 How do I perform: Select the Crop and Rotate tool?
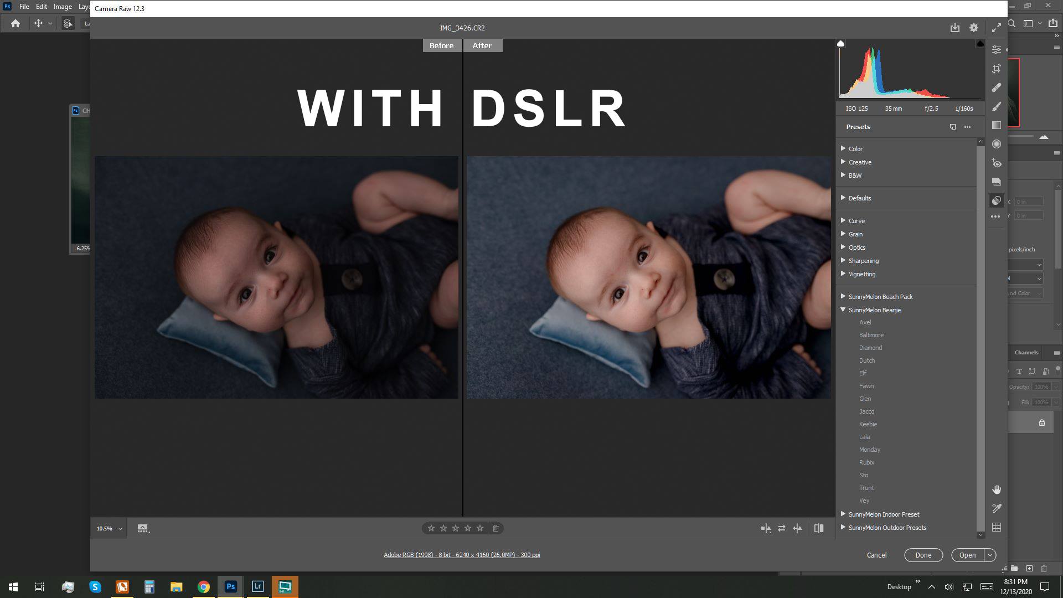pyautogui.click(x=997, y=69)
